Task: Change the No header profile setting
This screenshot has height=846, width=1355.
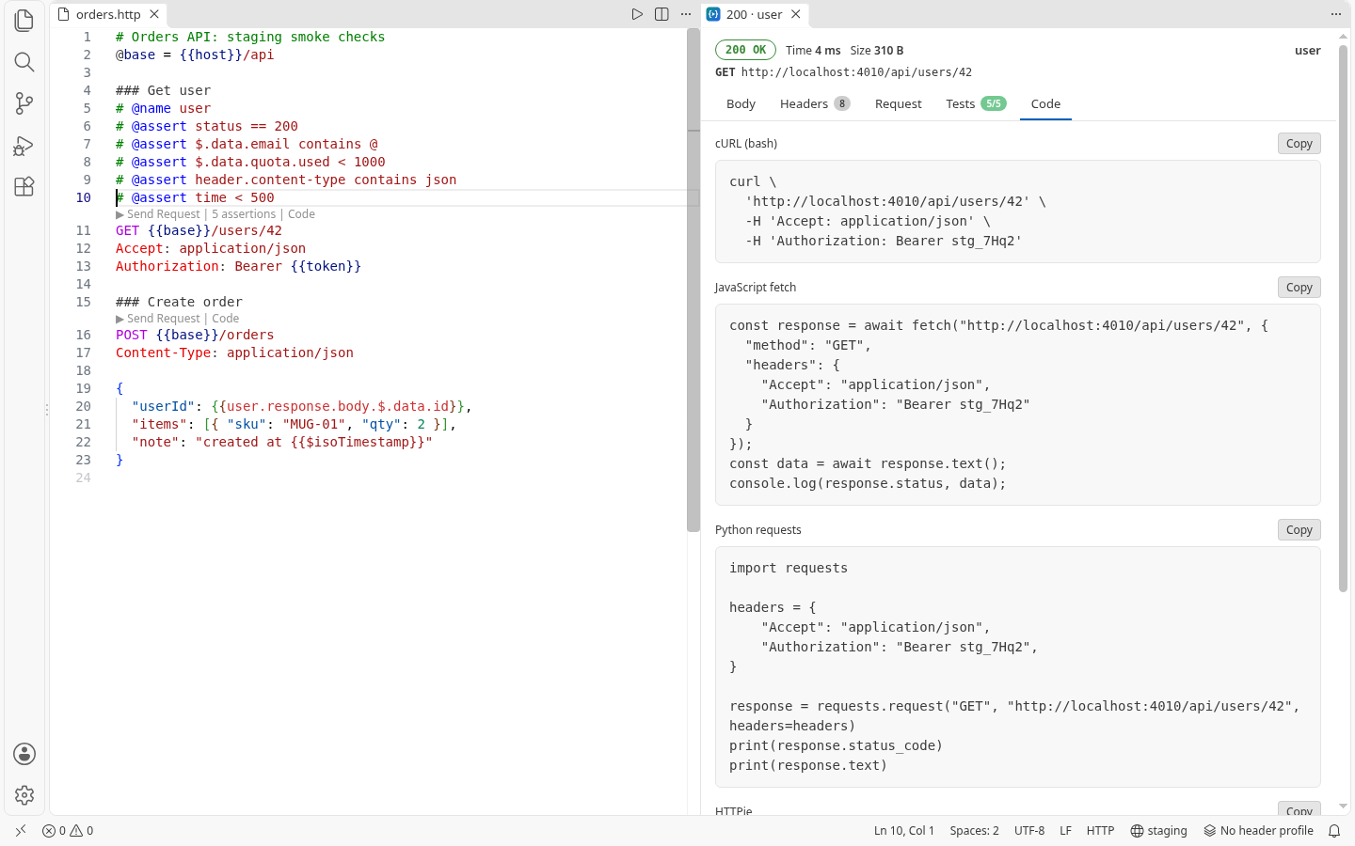Action: click(1258, 831)
